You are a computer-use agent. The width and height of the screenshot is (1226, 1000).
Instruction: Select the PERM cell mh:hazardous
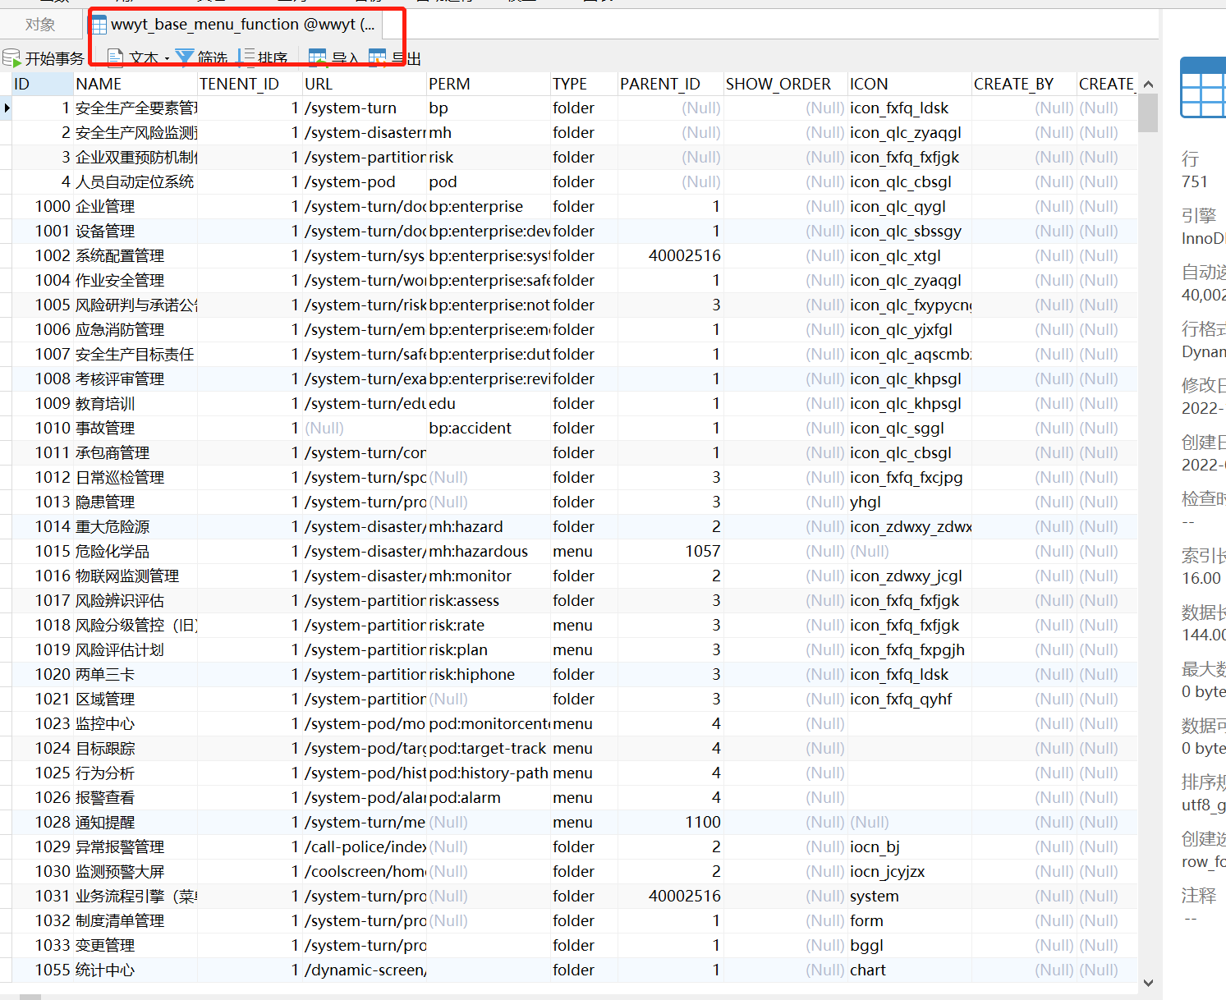click(x=489, y=551)
